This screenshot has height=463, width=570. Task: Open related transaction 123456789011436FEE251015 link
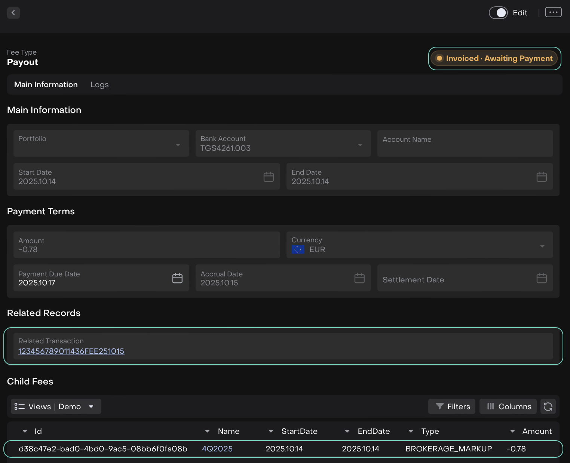point(71,351)
